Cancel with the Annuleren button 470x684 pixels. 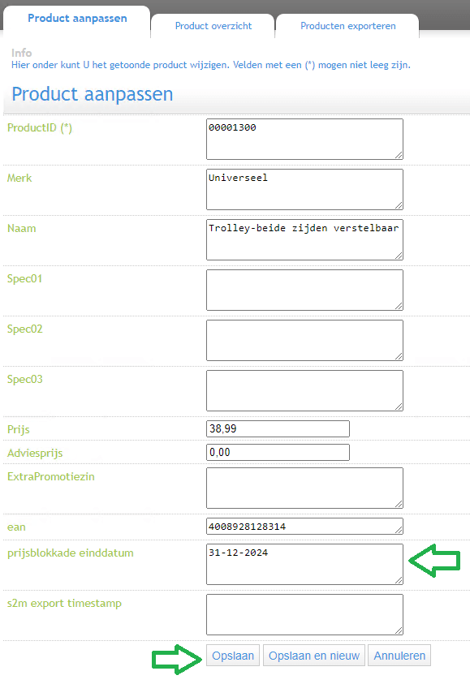[x=399, y=656]
